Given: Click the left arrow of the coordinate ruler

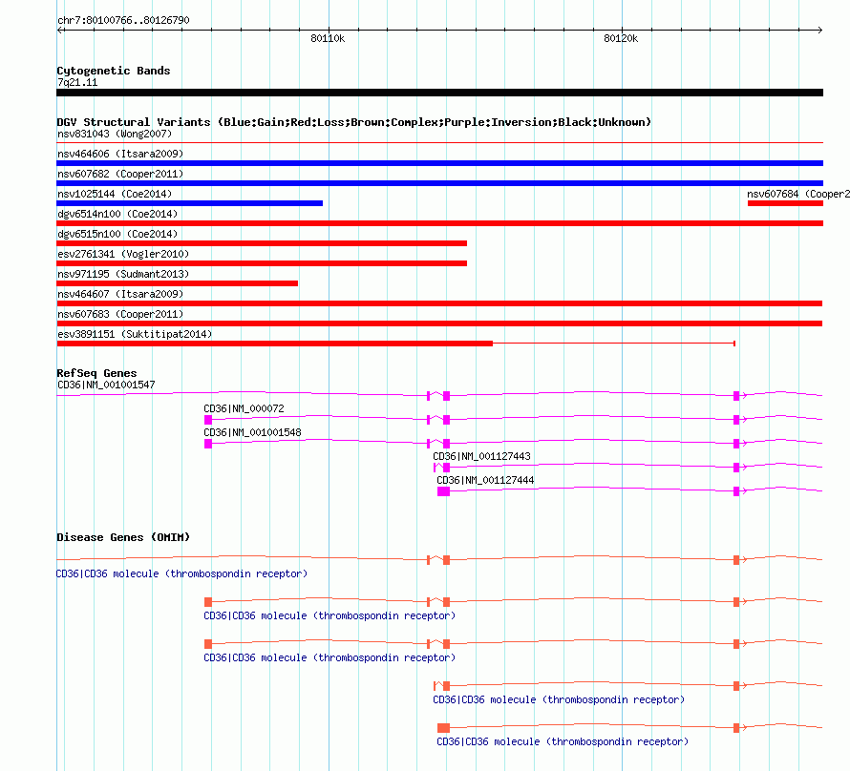Looking at the screenshot, I should [59, 30].
